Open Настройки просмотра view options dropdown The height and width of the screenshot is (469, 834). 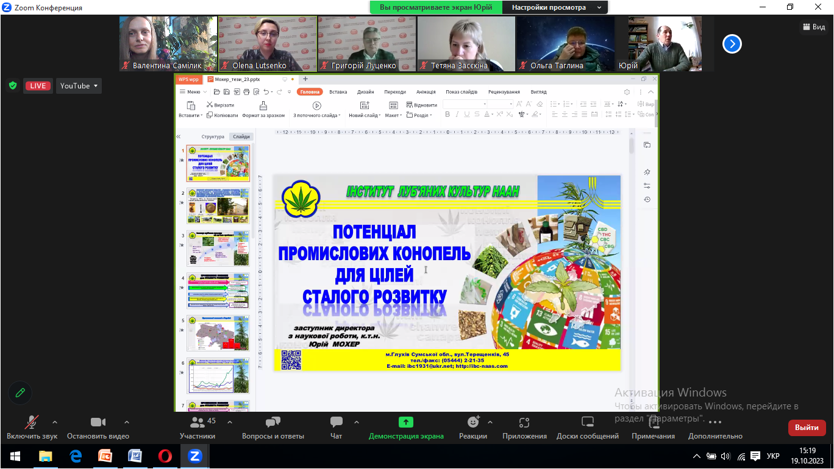[x=555, y=7]
